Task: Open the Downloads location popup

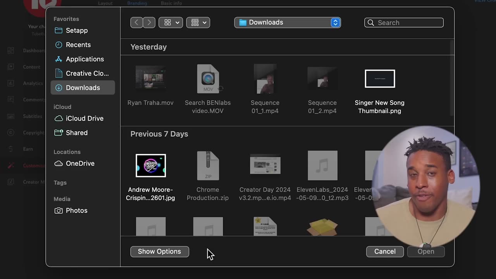Action: (288, 22)
